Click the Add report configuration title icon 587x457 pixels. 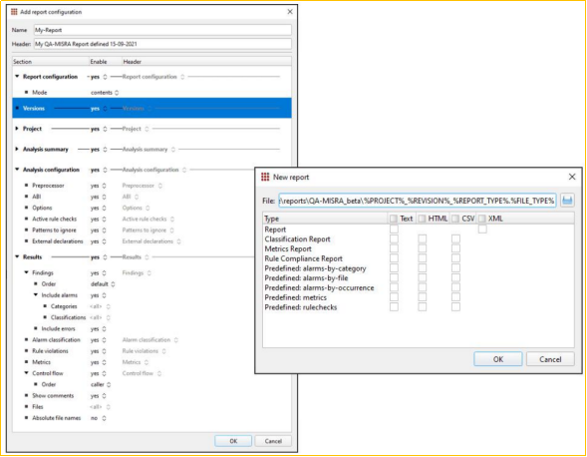[14, 12]
